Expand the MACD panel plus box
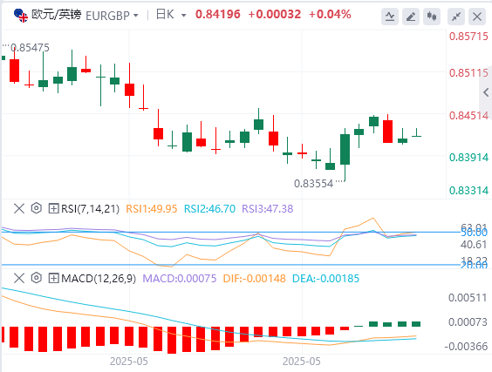492x372 pixels. pyautogui.click(x=54, y=278)
